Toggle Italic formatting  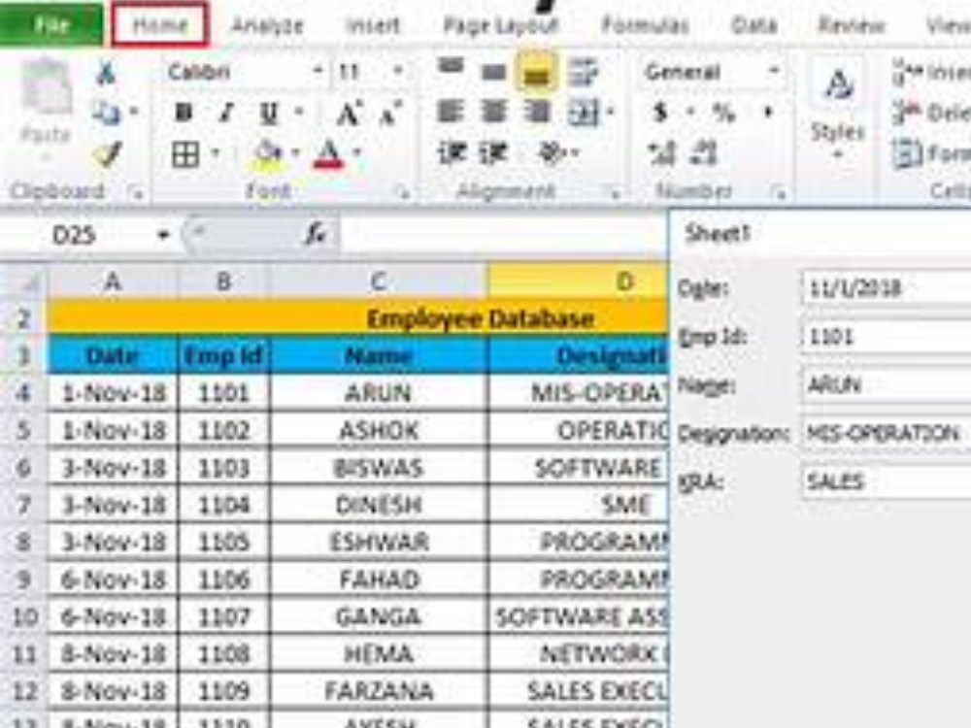click(226, 113)
